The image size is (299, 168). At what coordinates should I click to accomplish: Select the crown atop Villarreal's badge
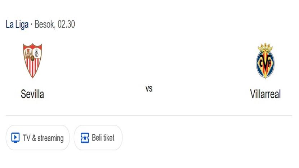[265, 47]
